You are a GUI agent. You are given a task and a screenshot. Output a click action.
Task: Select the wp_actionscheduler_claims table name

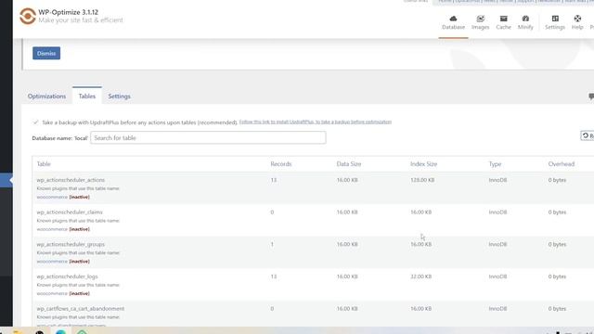tap(70, 212)
